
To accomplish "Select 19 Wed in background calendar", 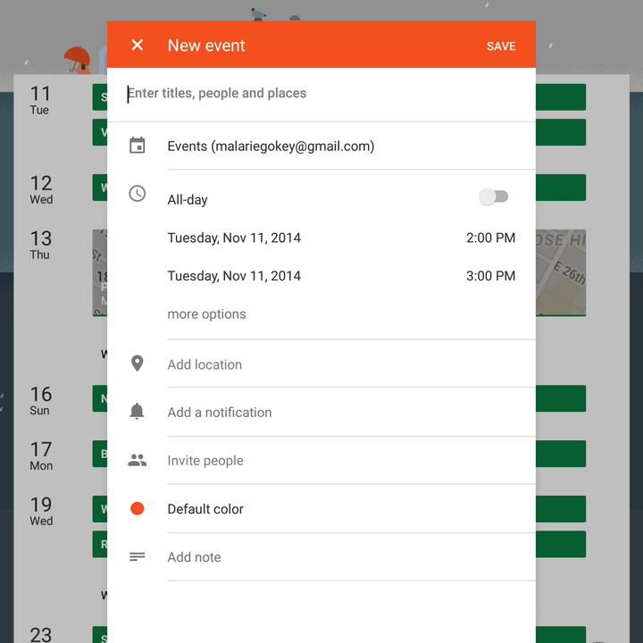I will tap(41, 511).
